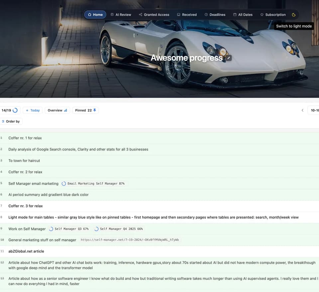
Task: Click Self Manager Q3 progress ring
Action: click(x=51, y=229)
